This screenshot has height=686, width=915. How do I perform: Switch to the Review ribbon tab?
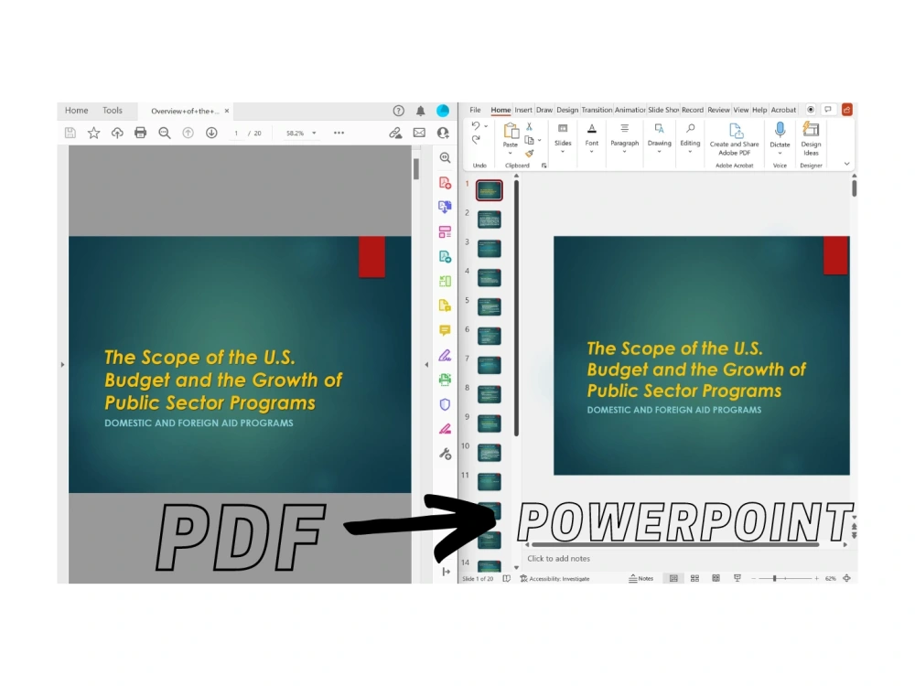point(718,110)
